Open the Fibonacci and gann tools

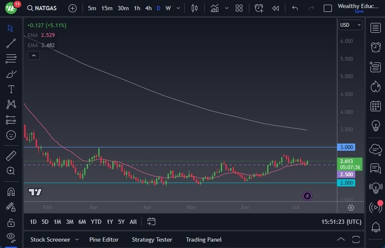point(11,59)
